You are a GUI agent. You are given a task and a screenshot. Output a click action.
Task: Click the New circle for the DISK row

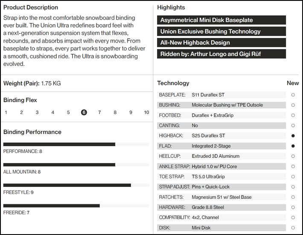[293, 228]
